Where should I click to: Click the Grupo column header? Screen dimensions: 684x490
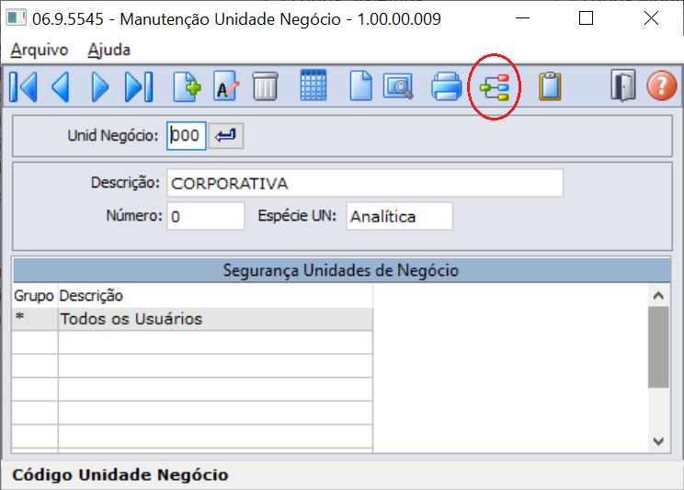point(34,296)
